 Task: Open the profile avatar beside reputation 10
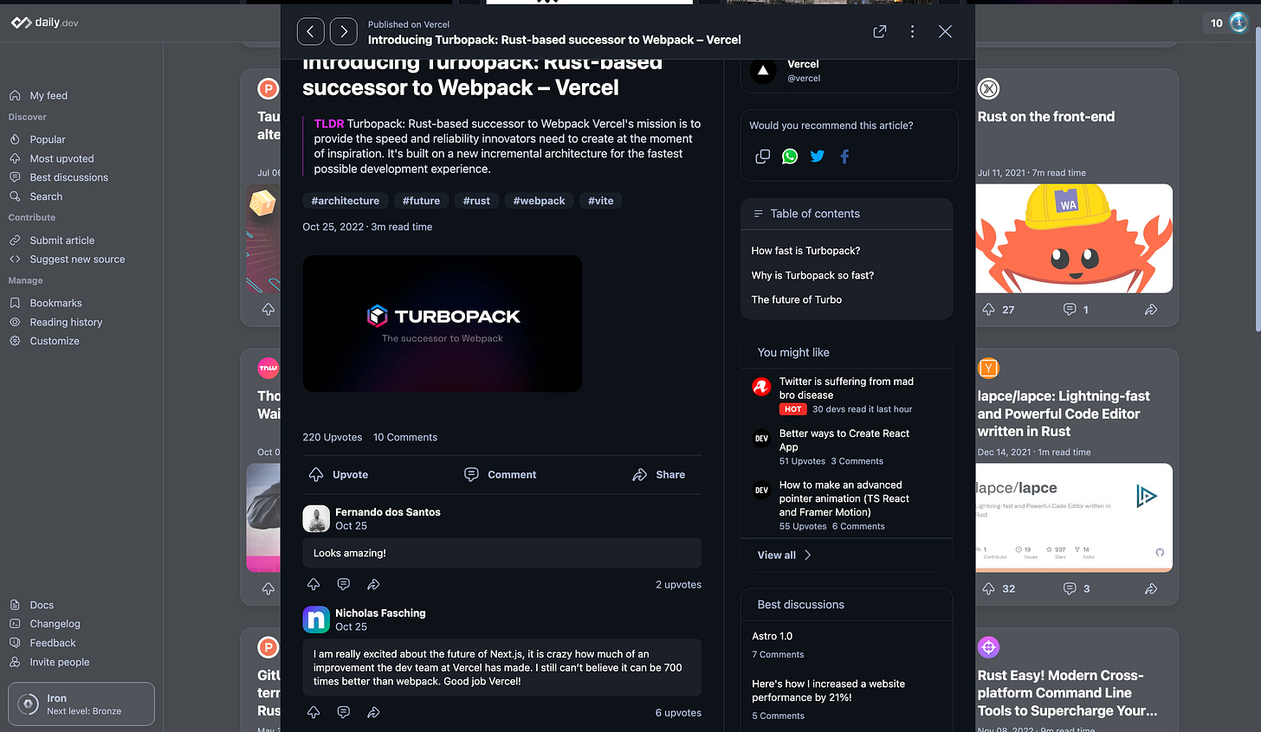coord(1239,23)
